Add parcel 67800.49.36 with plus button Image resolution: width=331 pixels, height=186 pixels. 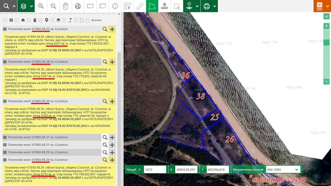pyautogui.click(x=112, y=101)
